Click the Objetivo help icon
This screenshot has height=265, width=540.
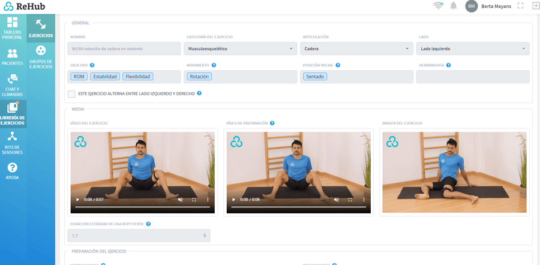[x=92, y=65]
